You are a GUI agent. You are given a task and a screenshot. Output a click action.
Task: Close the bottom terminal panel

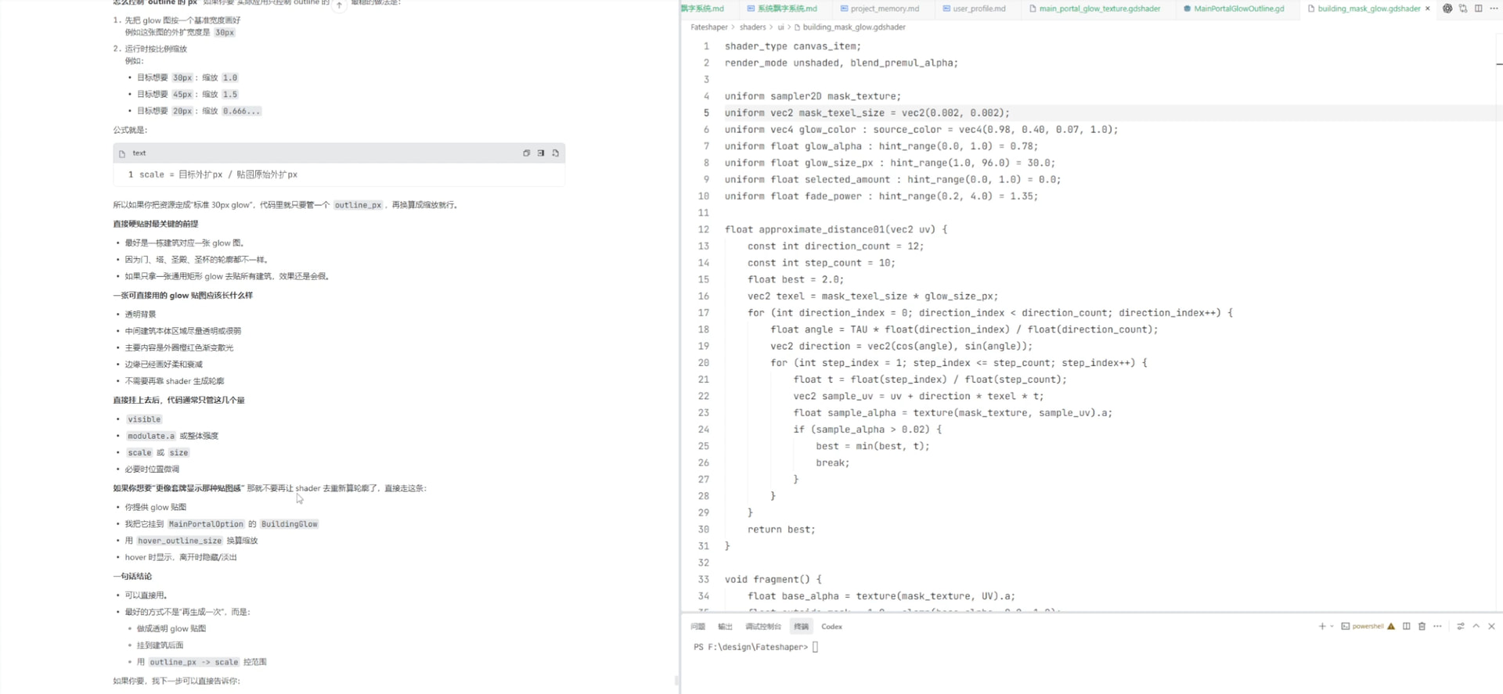1492,626
